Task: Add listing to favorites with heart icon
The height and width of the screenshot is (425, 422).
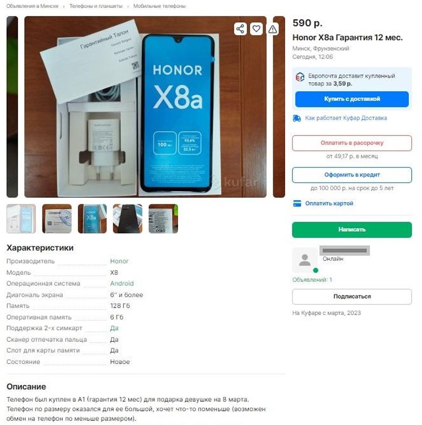Action: coord(256,29)
